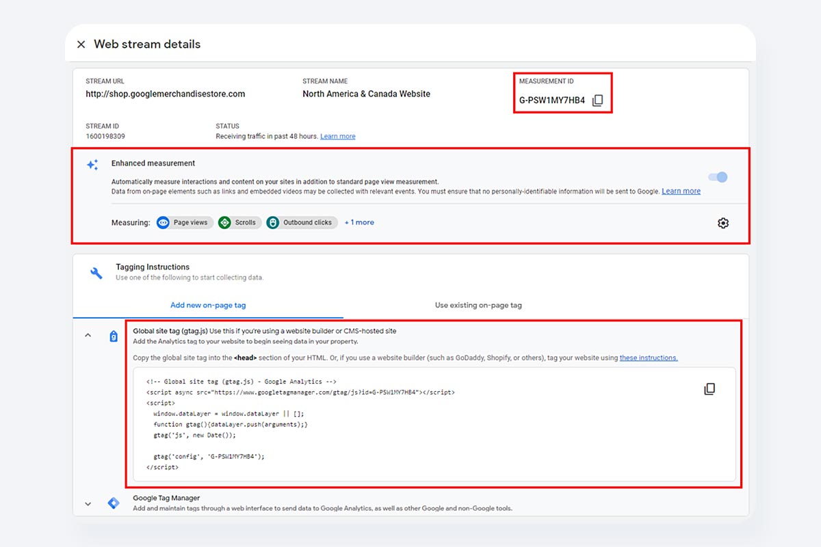Open 'these instructions' website builder link

pos(649,358)
